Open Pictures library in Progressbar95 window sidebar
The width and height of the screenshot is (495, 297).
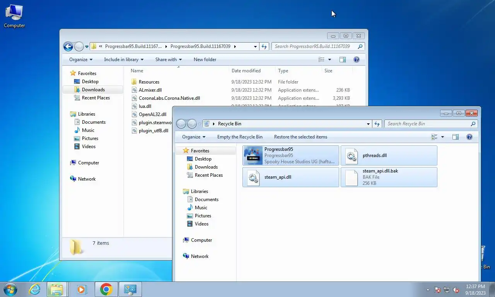(x=90, y=138)
